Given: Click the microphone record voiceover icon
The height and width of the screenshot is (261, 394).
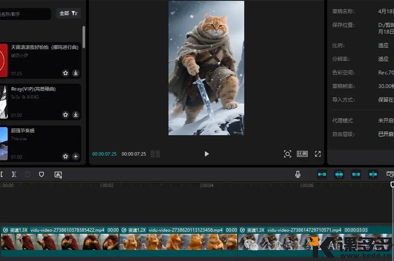Looking at the screenshot, I should coord(298,174).
